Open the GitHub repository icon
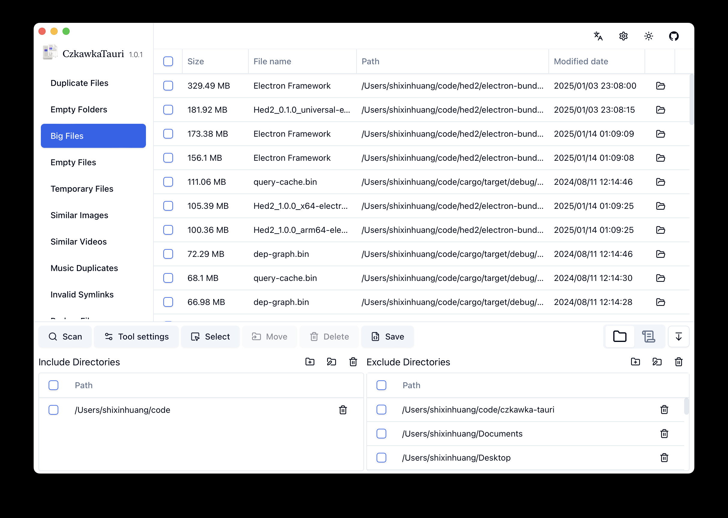Viewport: 728px width, 518px height. click(674, 36)
